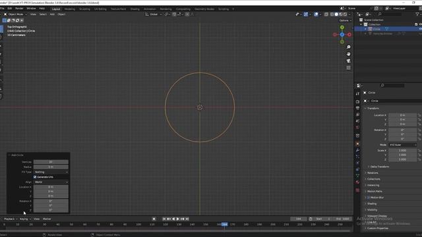Viewport: 422px width, 237px height.
Task: Click the play animation button in timeline
Action: click(x=178, y=219)
